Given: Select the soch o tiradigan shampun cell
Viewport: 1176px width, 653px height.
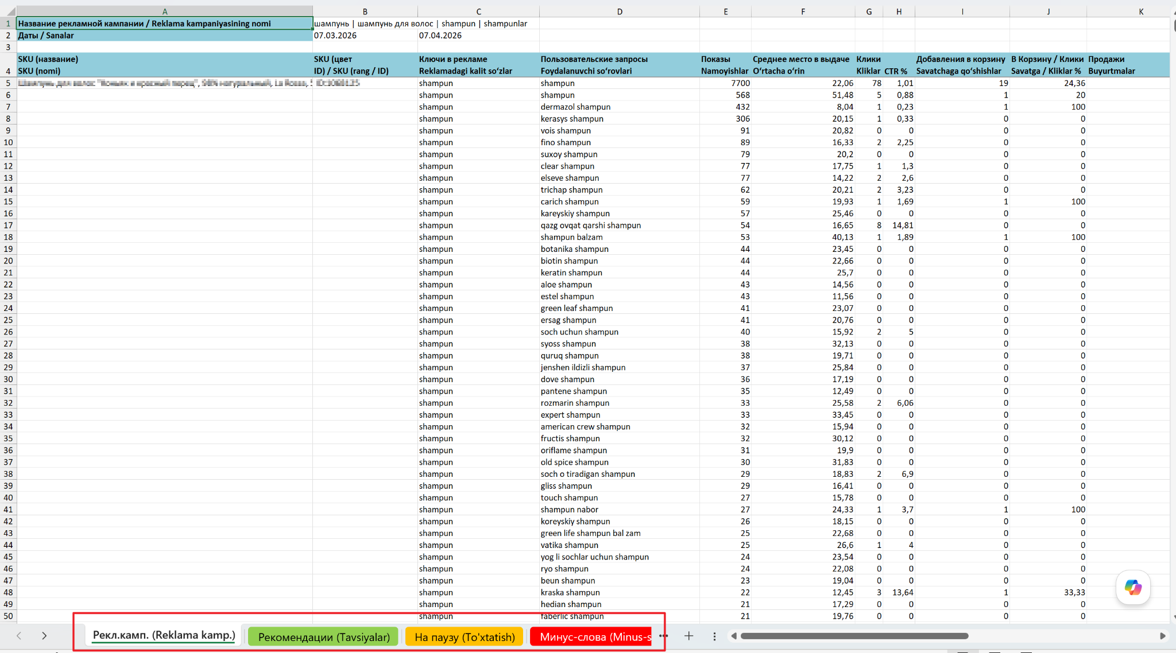Looking at the screenshot, I should point(620,474).
